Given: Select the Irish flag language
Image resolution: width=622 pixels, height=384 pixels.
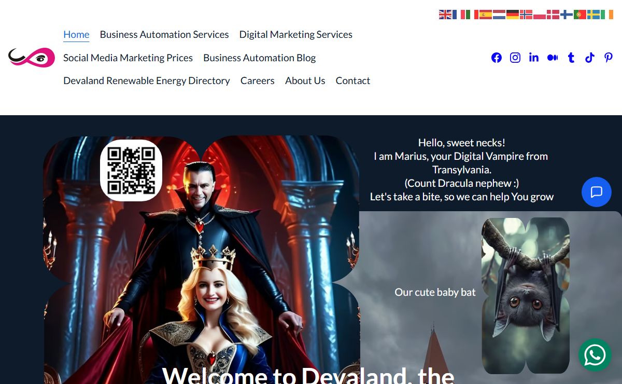Looking at the screenshot, I should (607, 15).
